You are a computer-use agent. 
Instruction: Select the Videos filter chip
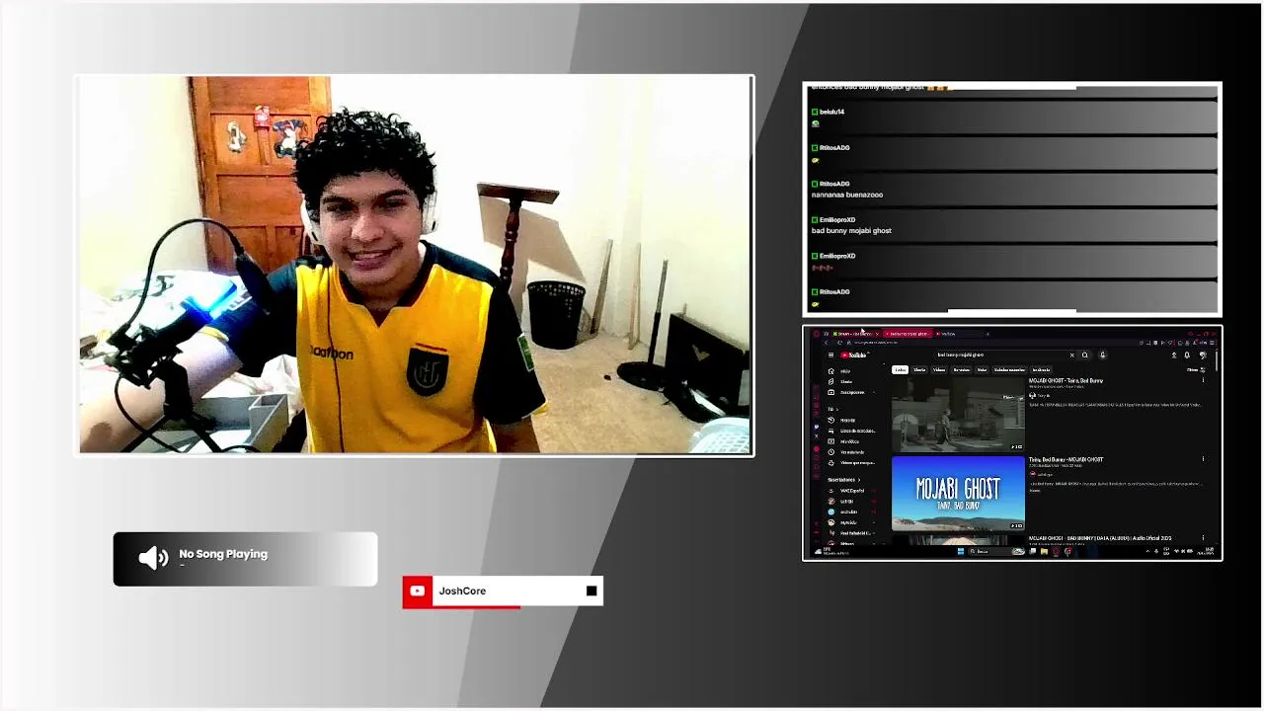point(939,369)
